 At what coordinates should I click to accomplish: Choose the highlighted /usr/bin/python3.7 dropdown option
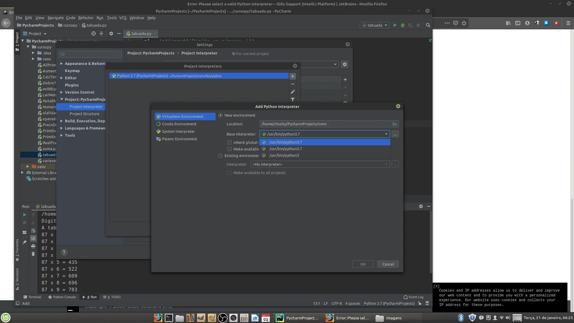[x=325, y=142]
